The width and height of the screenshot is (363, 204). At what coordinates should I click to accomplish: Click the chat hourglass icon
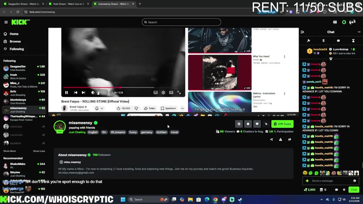point(353,41)
